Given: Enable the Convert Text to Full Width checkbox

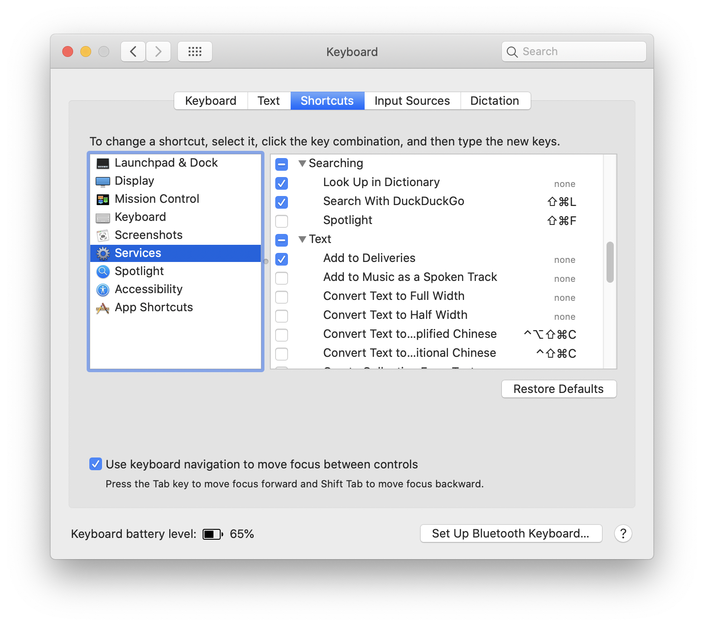Looking at the screenshot, I should pos(282,297).
